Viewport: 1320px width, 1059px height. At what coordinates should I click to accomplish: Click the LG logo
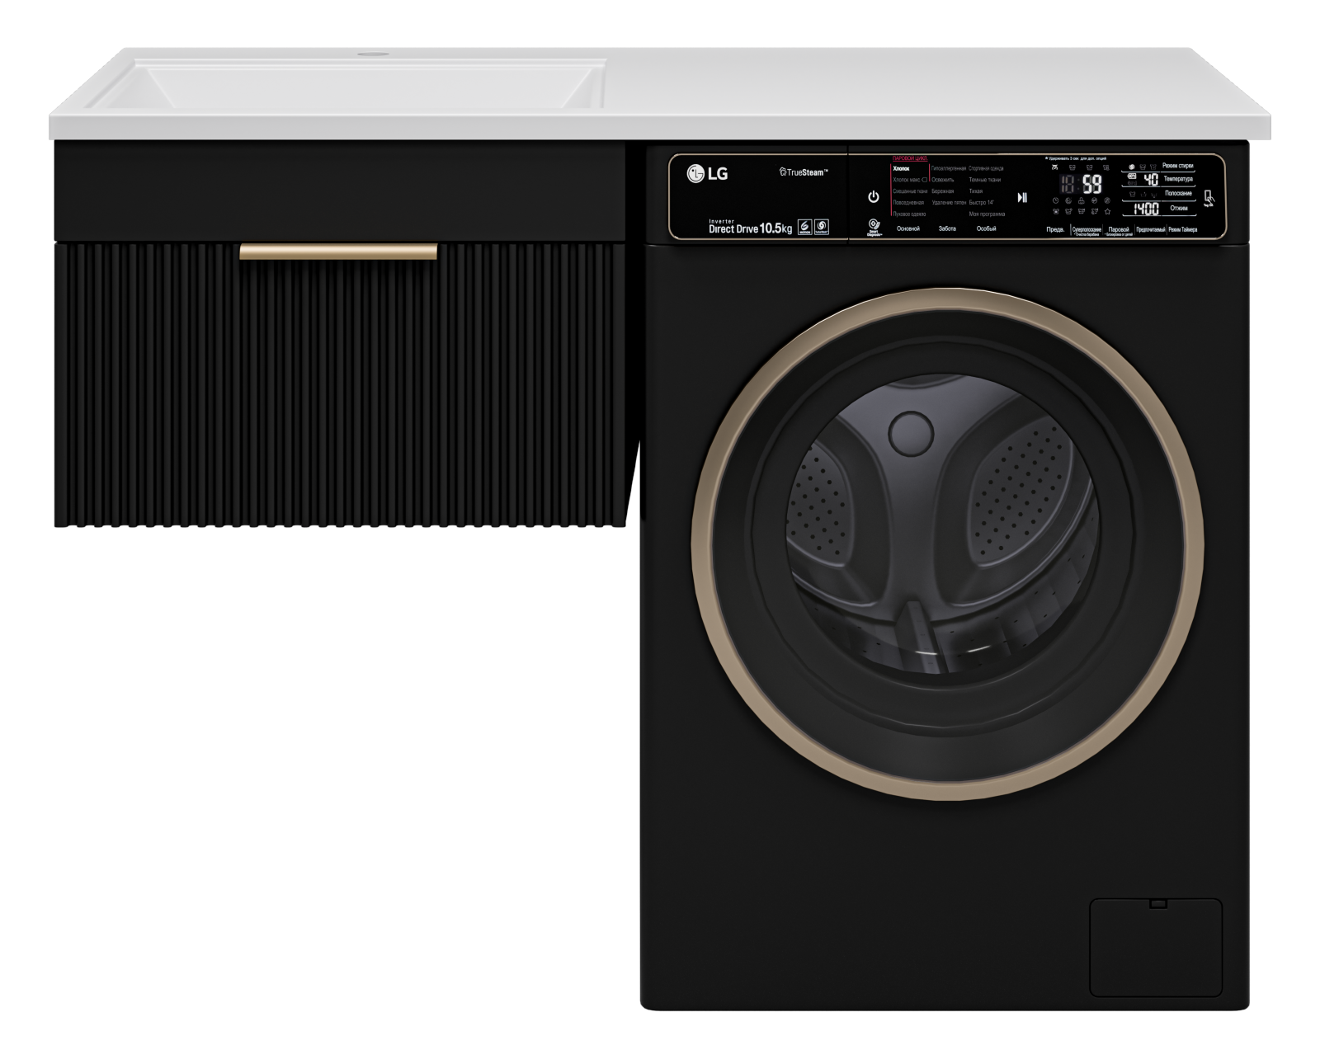pyautogui.click(x=708, y=174)
